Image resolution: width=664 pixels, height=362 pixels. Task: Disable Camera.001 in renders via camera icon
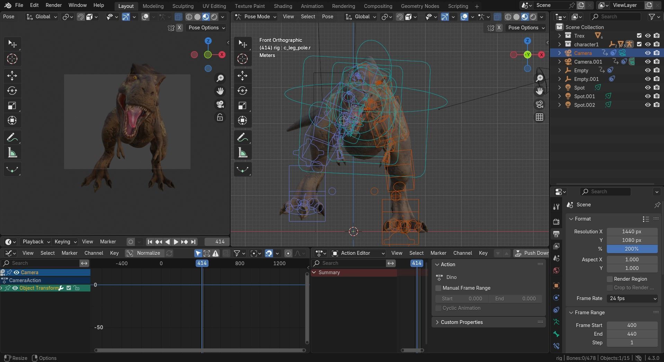pos(657,62)
